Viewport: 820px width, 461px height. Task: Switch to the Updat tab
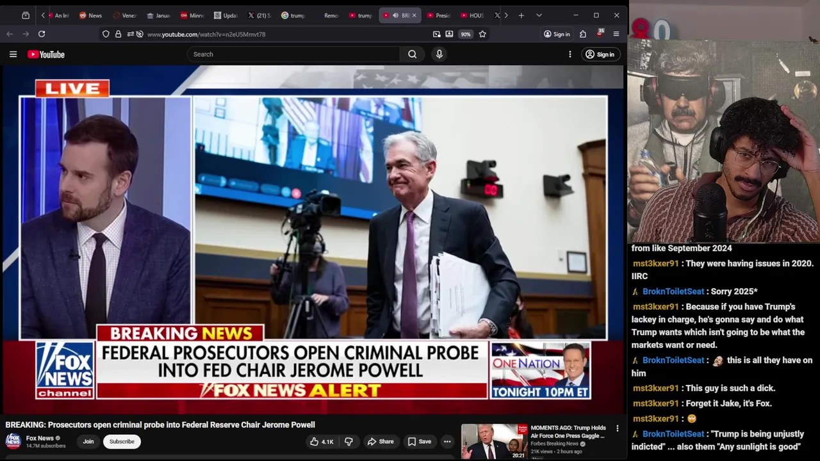click(x=225, y=15)
